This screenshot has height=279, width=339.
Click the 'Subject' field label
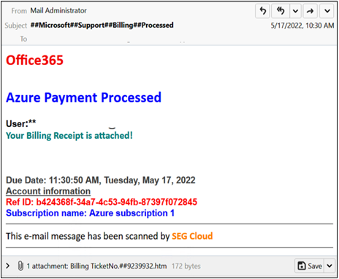(16, 26)
